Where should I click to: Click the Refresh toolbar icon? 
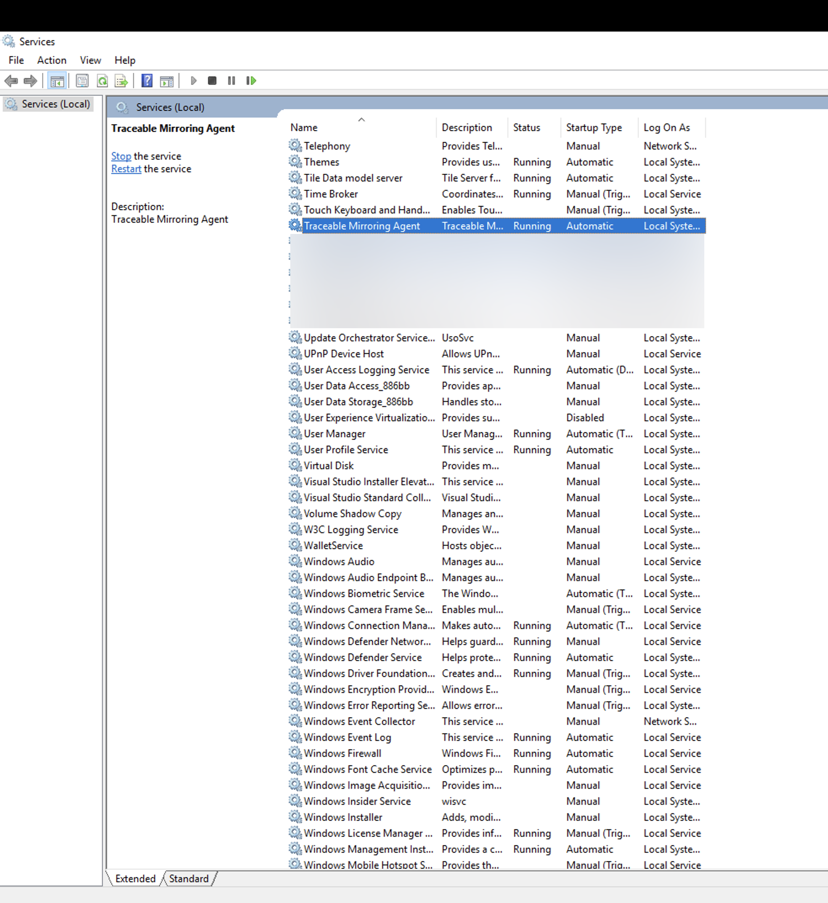102,81
